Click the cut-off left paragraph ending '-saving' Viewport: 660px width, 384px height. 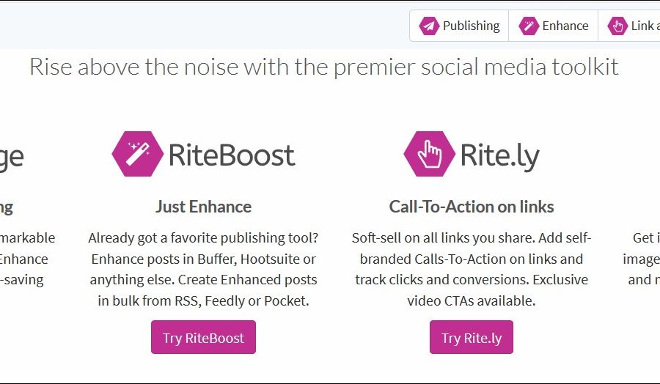click(x=26, y=259)
